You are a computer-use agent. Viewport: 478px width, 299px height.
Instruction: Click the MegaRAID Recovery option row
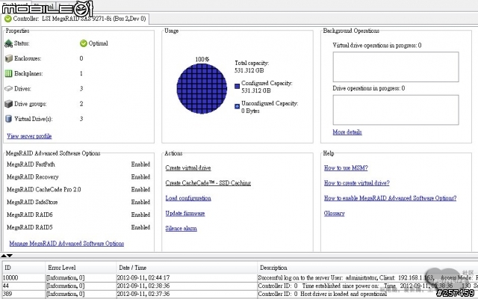(78, 177)
